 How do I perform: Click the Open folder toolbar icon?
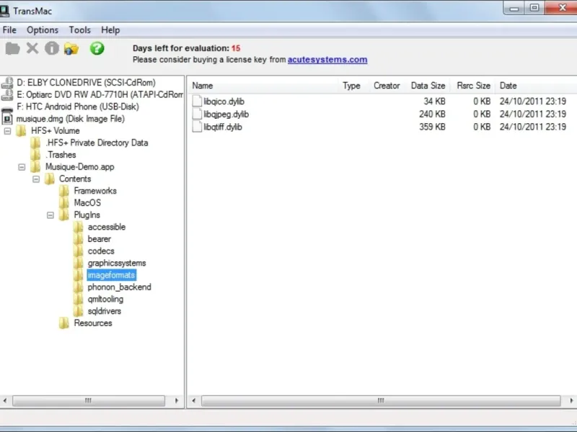[x=12, y=48]
